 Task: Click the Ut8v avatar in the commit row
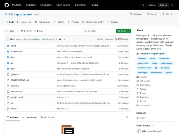coord(8,39)
